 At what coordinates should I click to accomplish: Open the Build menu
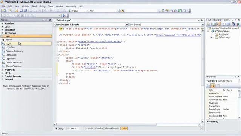pos(34,6)
